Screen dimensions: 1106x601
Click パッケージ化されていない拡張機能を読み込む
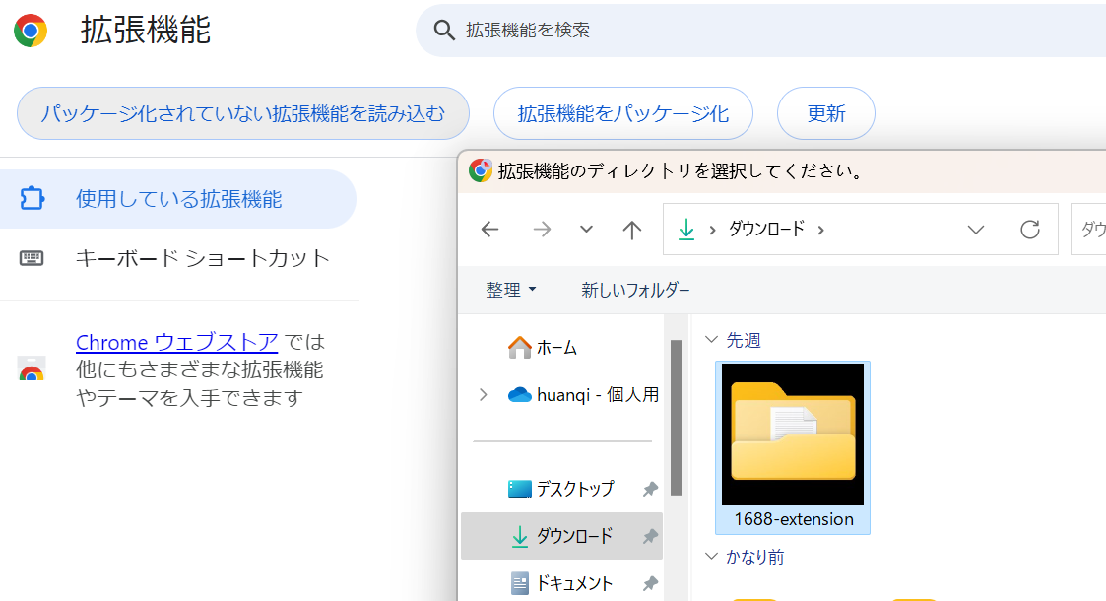243,113
